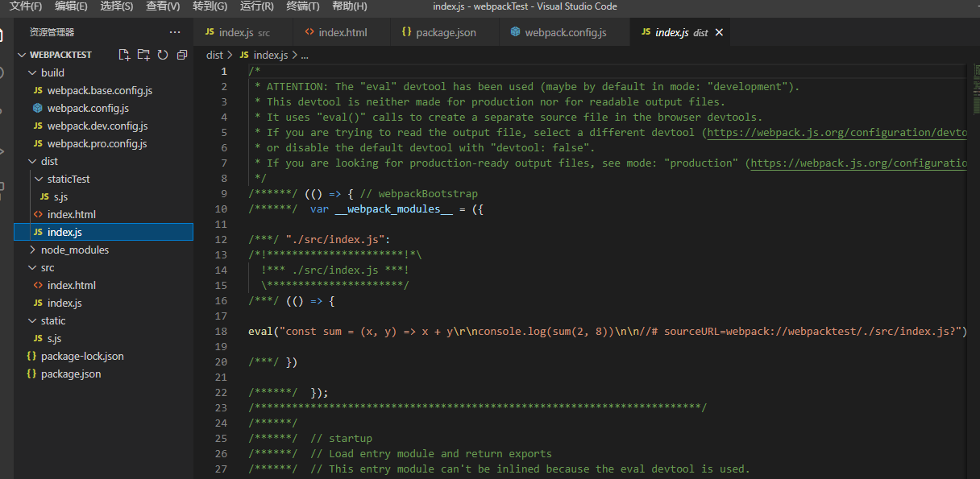Open Explorer panel more actions ellipsis
Image resolution: width=980 pixels, height=479 pixels.
point(175,32)
